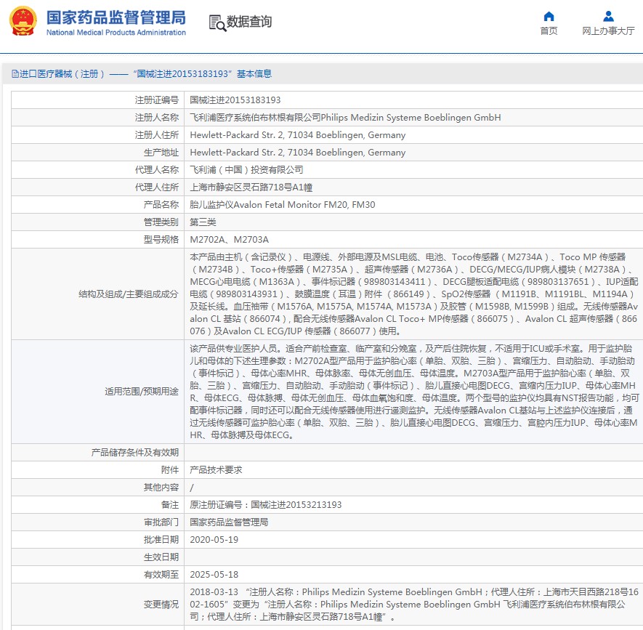This screenshot has height=630, width=643.
Task: Click the 管理类别 label
Action: (x=161, y=222)
